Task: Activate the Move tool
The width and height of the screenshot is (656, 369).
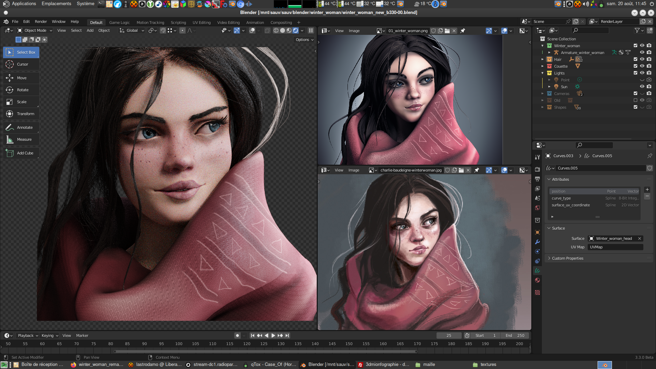Action: [x=21, y=78]
